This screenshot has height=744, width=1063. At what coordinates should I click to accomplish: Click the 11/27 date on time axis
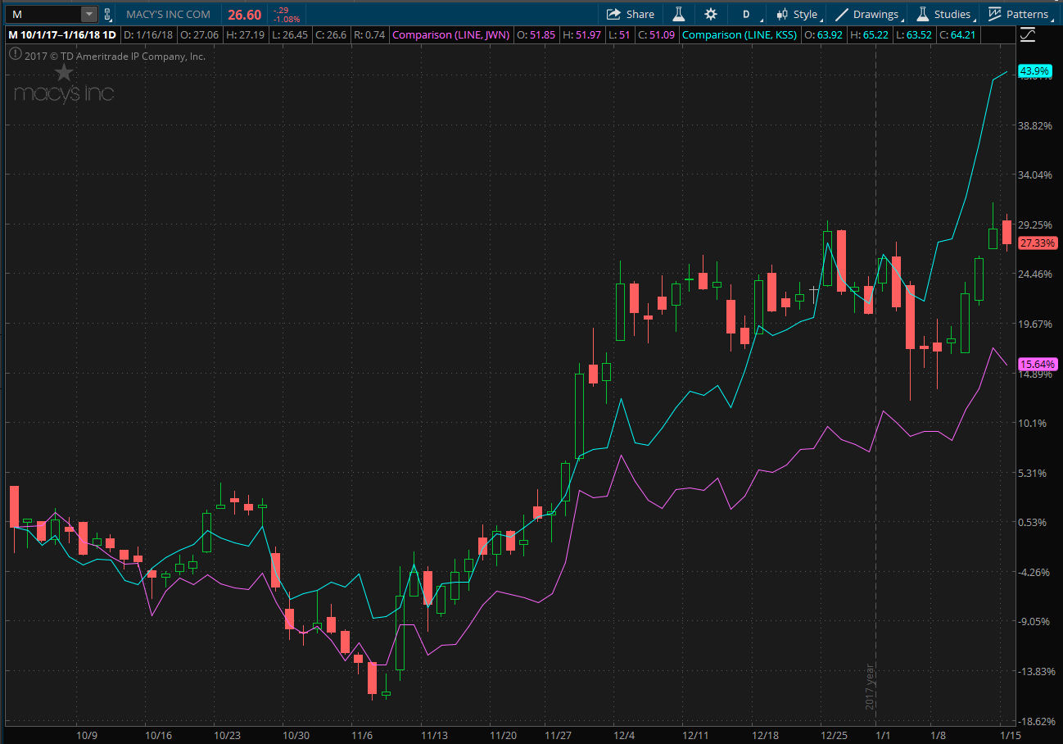tap(558, 736)
